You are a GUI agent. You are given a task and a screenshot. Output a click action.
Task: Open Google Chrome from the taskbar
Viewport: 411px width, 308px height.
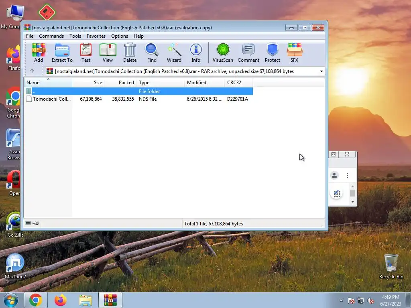click(36, 300)
